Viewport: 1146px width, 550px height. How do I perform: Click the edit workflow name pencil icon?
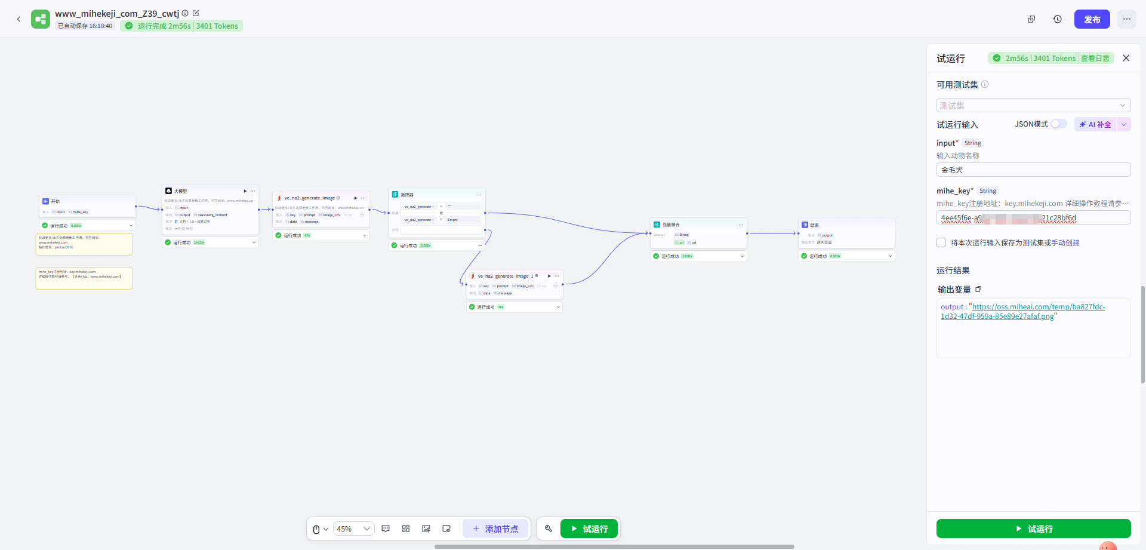(x=196, y=13)
